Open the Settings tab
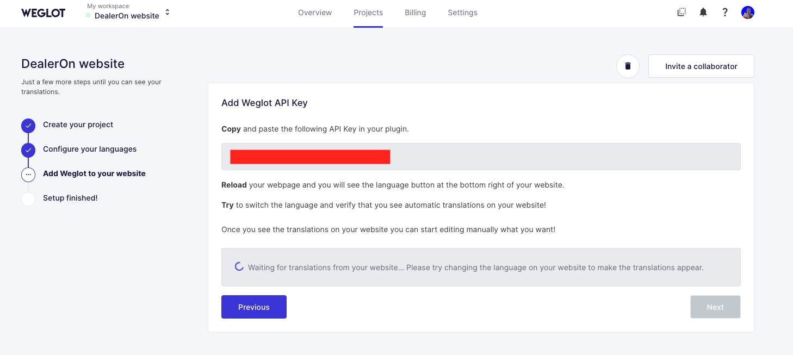The height and width of the screenshot is (355, 793). point(462,13)
